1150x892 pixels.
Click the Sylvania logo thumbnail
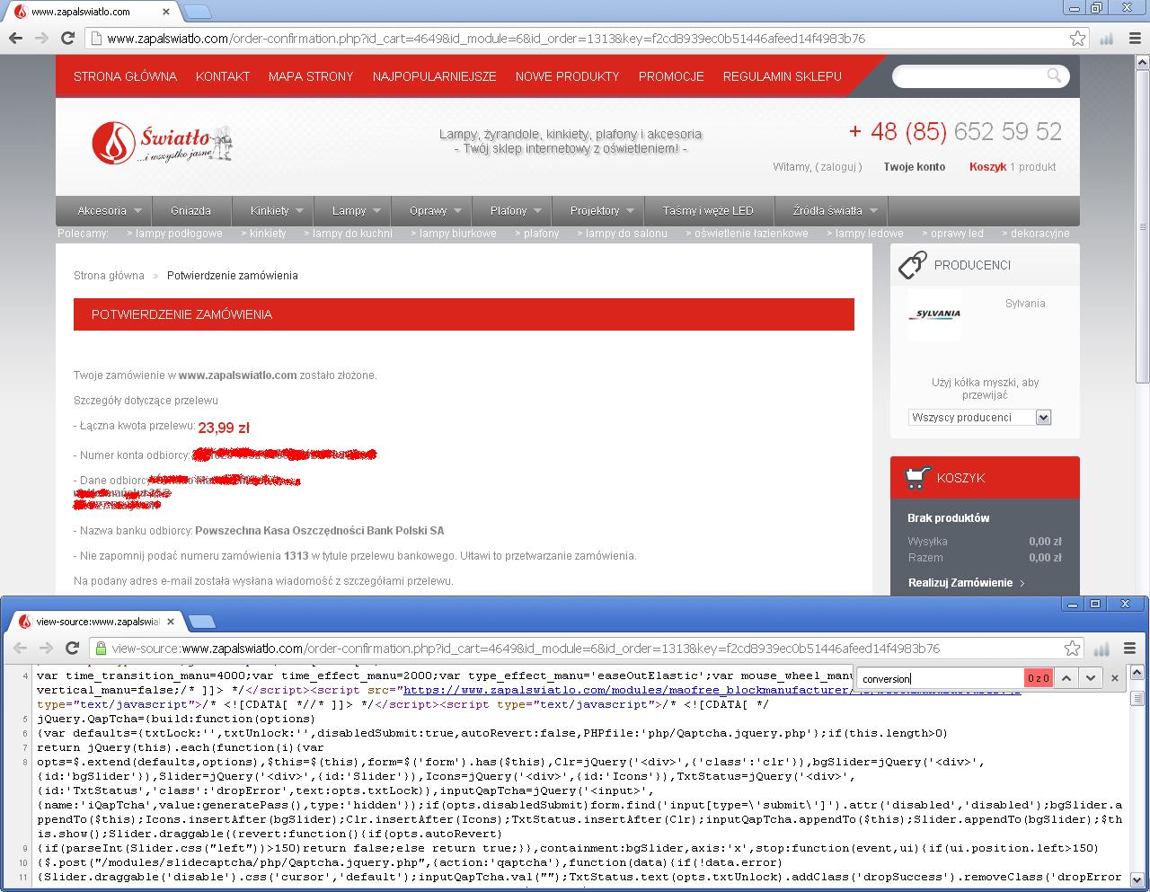click(934, 314)
